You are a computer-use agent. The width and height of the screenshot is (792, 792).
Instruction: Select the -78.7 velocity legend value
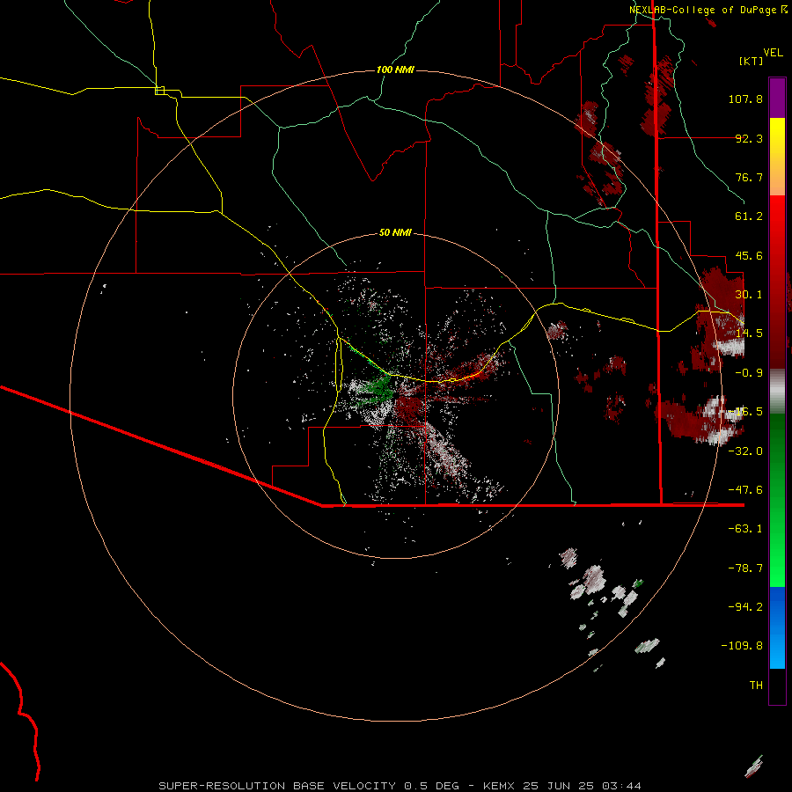(x=745, y=568)
